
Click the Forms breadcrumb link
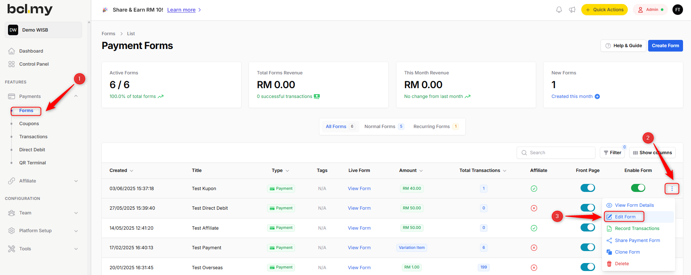pyautogui.click(x=108, y=34)
